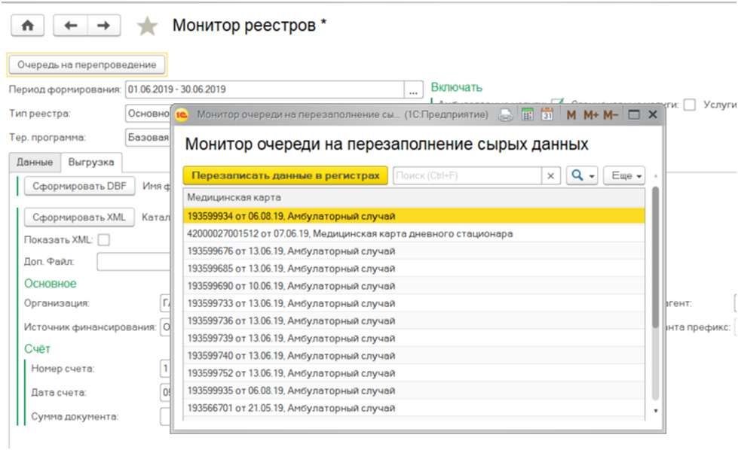Close the Монитор очереди dialog
Screen dimensions: 738x450
653,114
